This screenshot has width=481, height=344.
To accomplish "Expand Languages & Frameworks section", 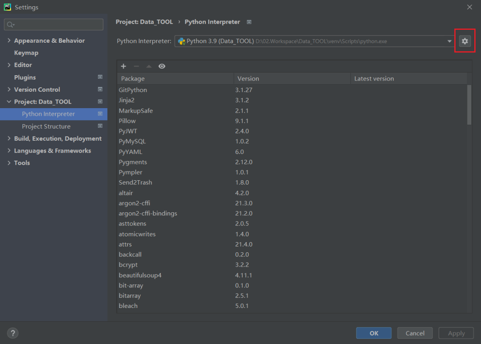I will pyautogui.click(x=9, y=151).
